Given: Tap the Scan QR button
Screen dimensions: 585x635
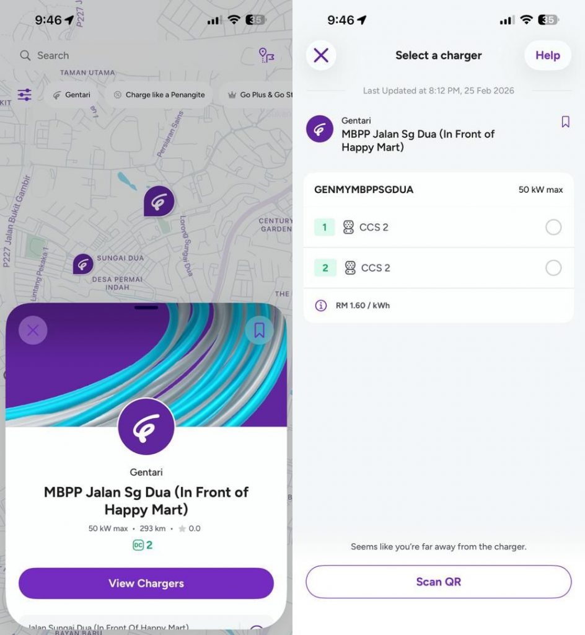Looking at the screenshot, I should (x=439, y=582).
